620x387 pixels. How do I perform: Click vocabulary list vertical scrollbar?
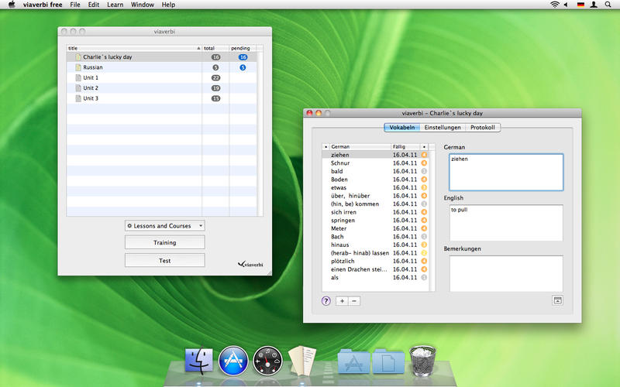[432, 221]
